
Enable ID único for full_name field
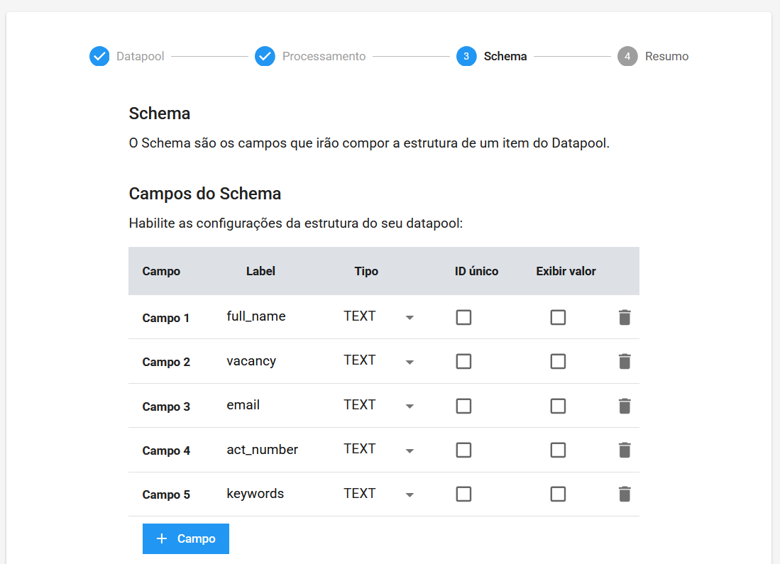463,317
